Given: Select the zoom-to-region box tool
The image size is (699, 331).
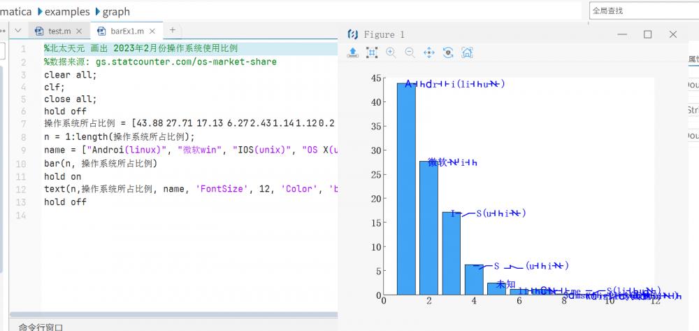Looking at the screenshot, I should 372,52.
